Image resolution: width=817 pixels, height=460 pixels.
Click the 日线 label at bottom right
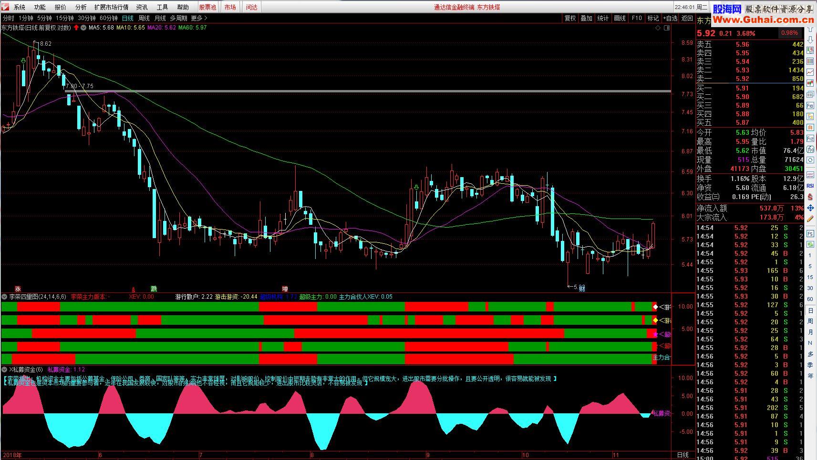tap(683, 455)
